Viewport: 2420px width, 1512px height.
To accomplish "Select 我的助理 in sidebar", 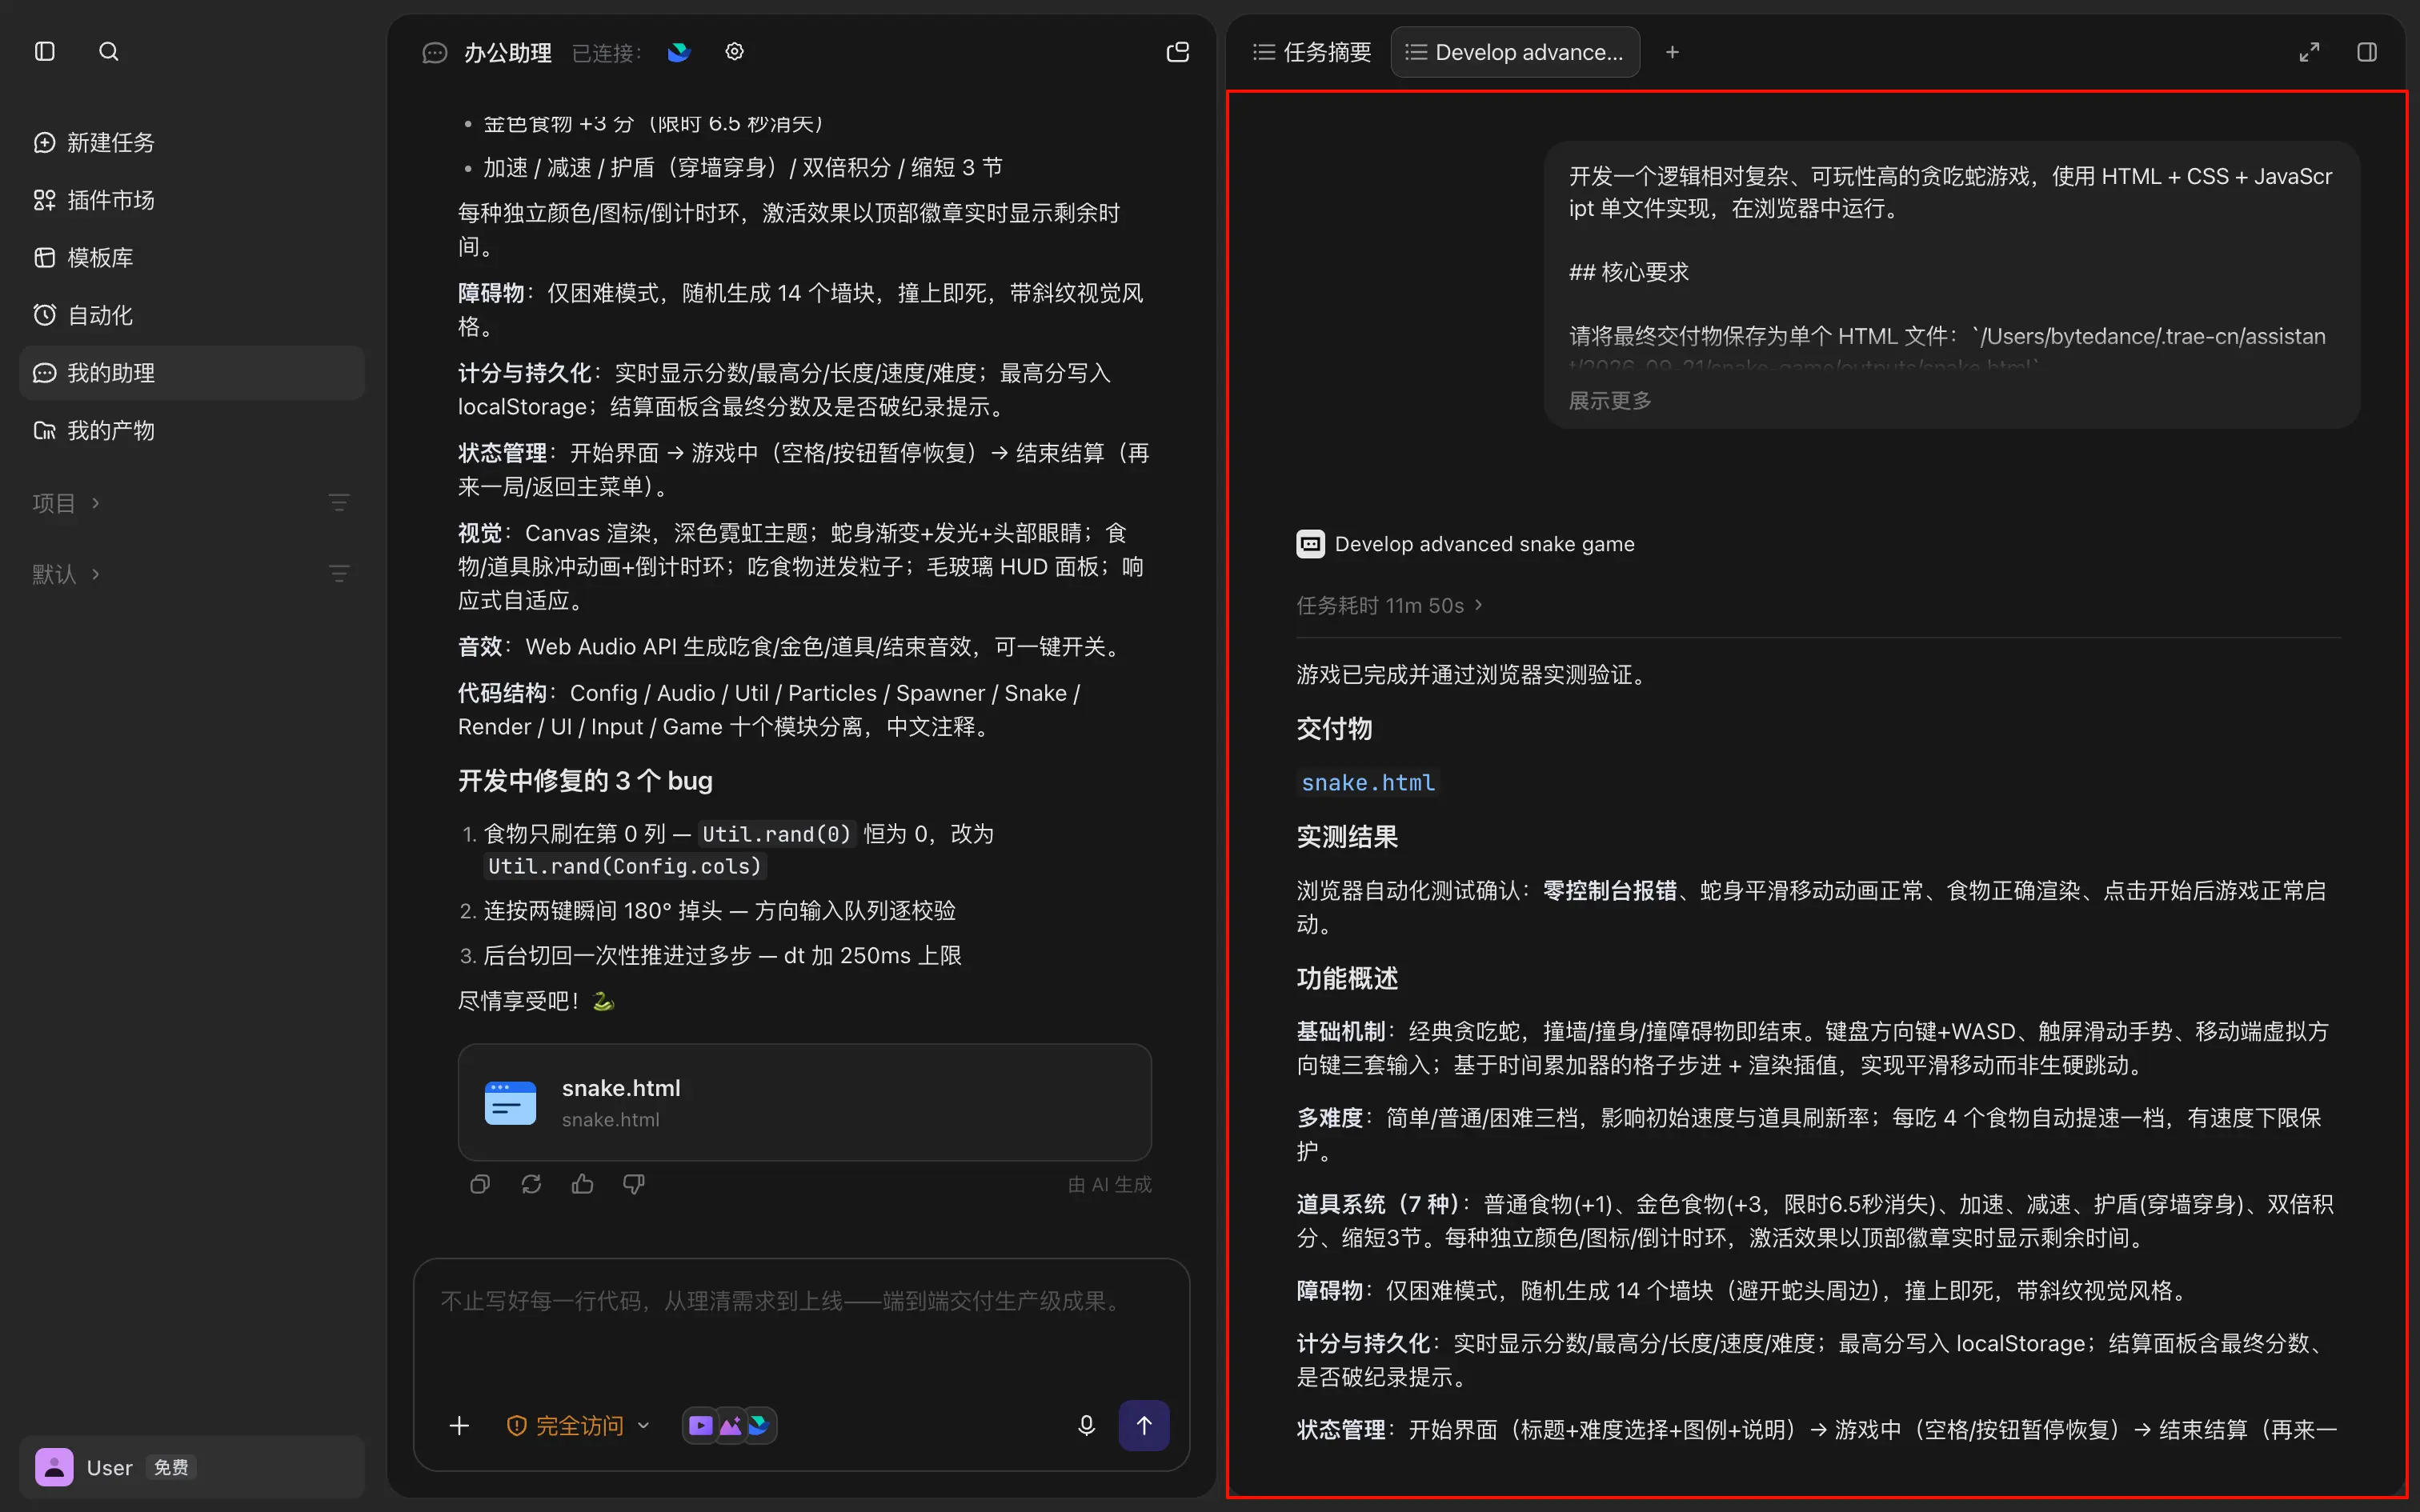I will pyautogui.click(x=192, y=373).
